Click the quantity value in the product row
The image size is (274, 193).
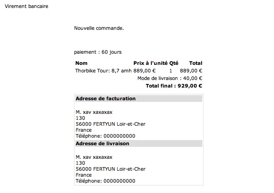[x=171, y=71]
